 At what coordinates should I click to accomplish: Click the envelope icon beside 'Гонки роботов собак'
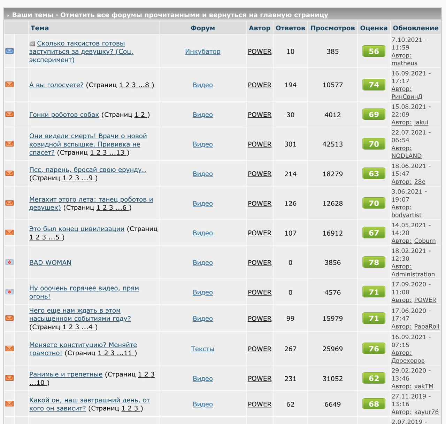click(x=9, y=114)
